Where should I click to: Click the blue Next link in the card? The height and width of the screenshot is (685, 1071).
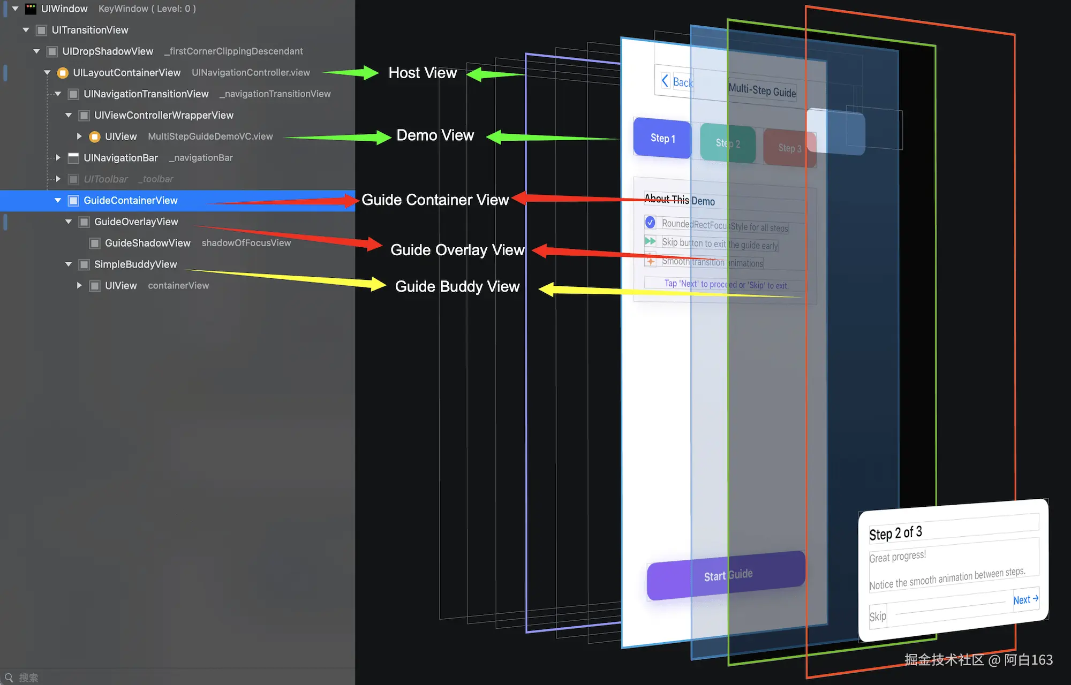1025,599
